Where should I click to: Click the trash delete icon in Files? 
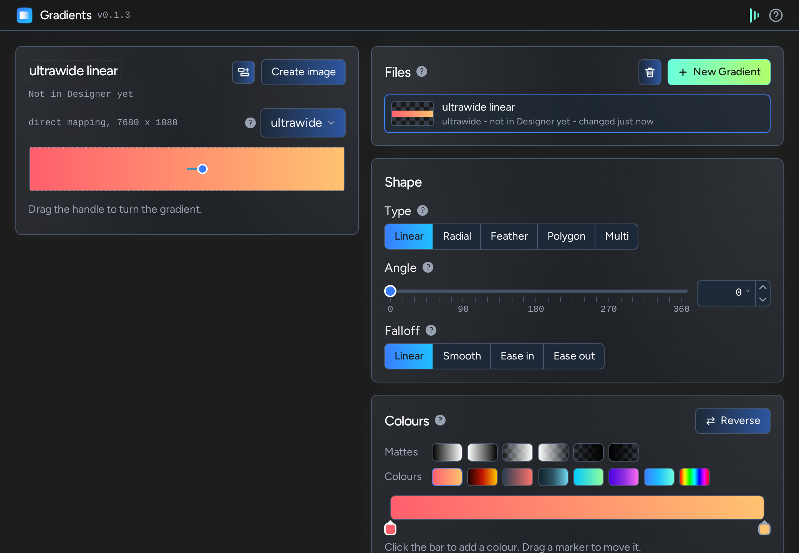point(650,72)
